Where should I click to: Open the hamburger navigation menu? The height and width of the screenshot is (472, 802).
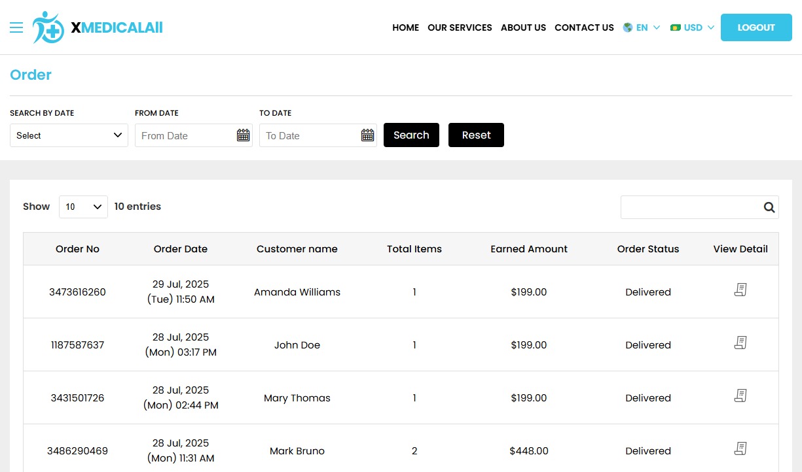16,27
